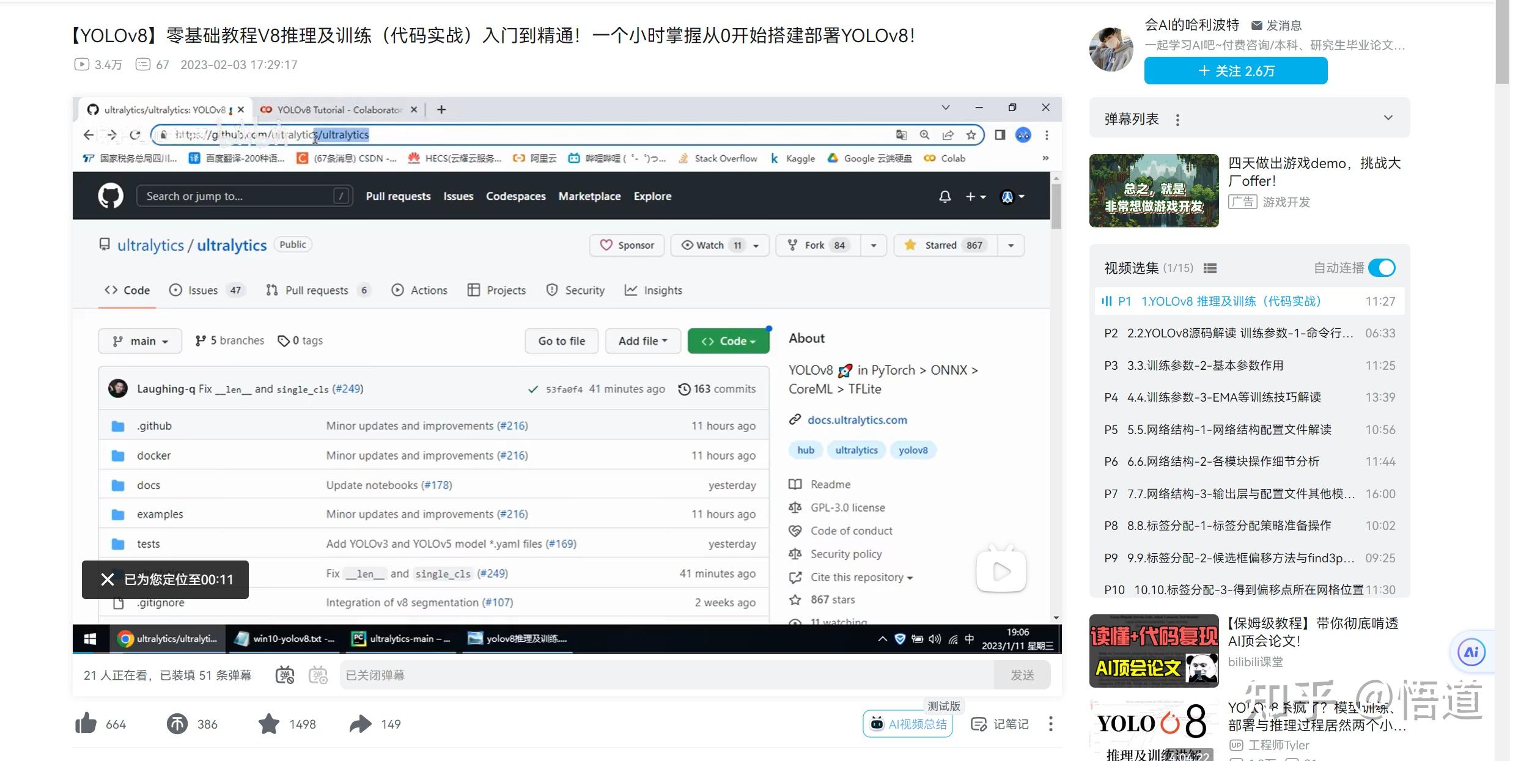Click the 发送 send button
Viewport: 1521px width, 761px height.
point(1022,675)
